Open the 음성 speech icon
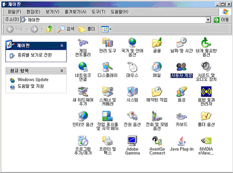 point(181,92)
